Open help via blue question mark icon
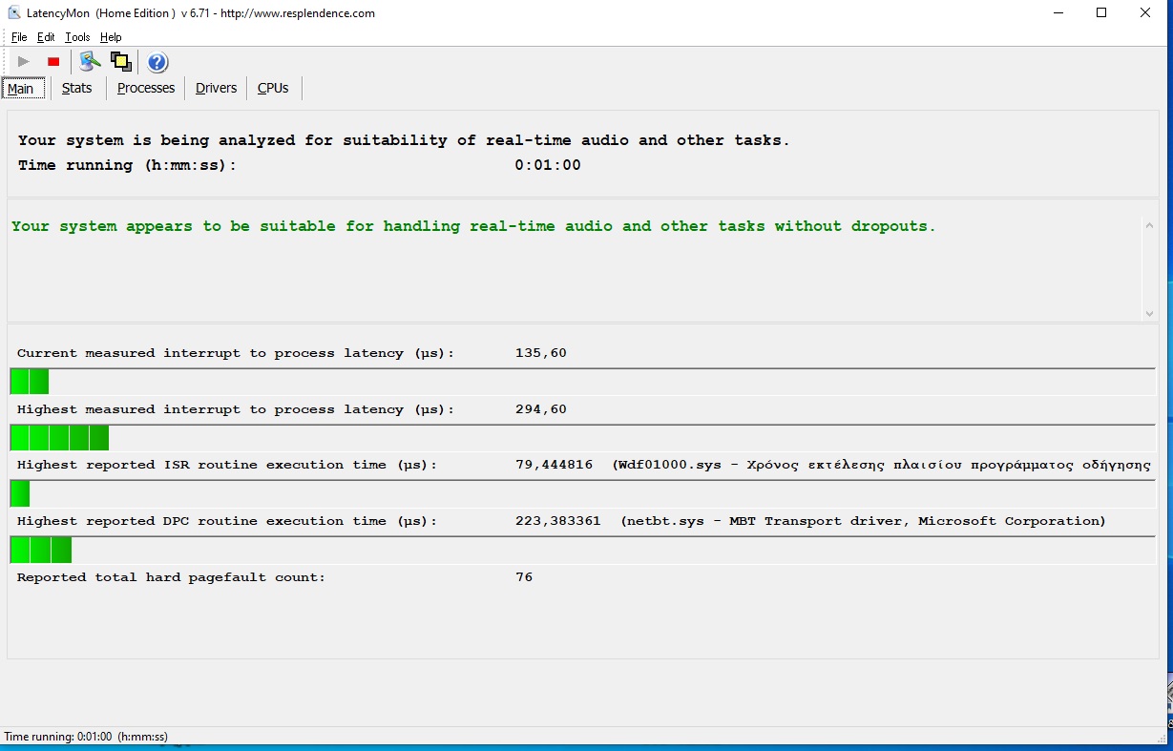The height and width of the screenshot is (751, 1173). [157, 63]
